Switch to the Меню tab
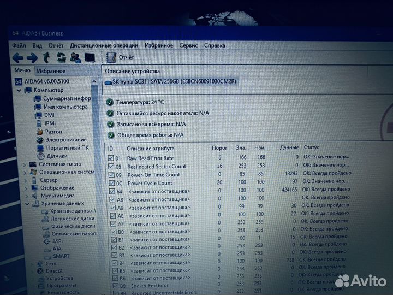The image size is (393, 295). coord(22,70)
